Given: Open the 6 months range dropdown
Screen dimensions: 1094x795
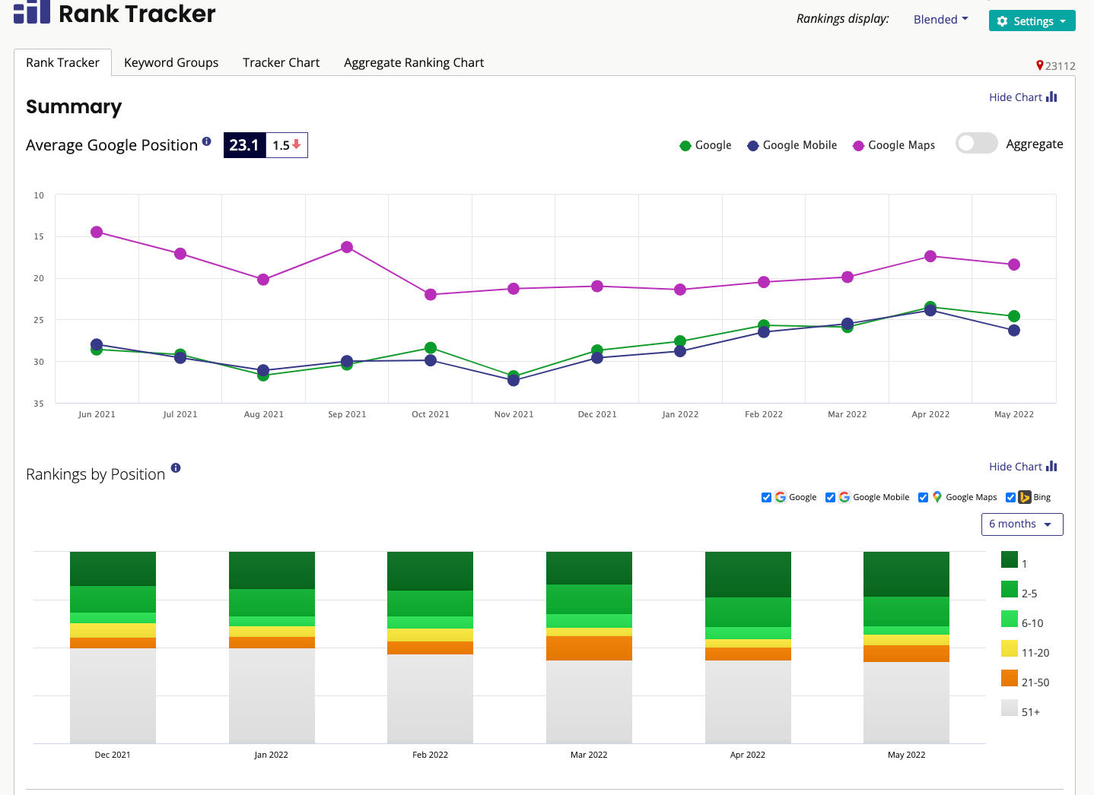Looking at the screenshot, I should coord(1022,524).
